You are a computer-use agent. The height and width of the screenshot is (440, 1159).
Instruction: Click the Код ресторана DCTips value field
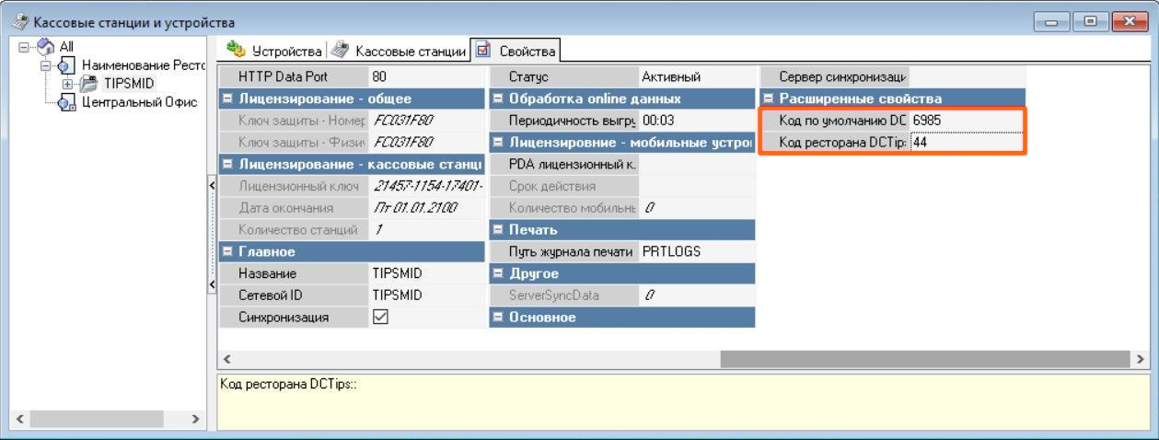tap(965, 143)
